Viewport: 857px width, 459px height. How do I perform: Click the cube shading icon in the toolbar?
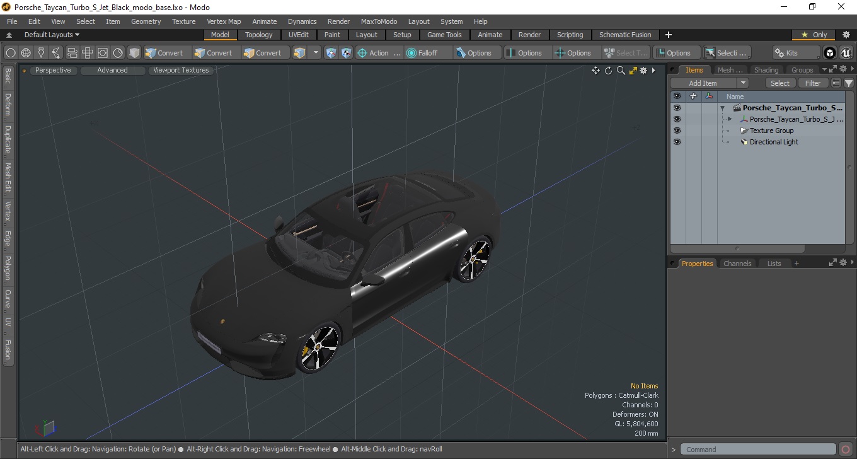click(x=134, y=53)
